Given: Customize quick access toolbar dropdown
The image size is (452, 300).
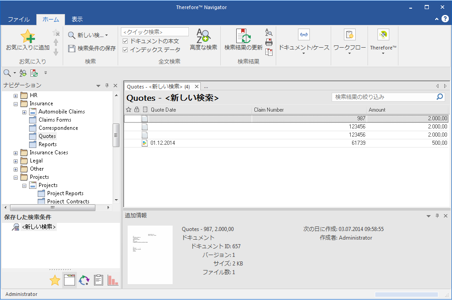Looking at the screenshot, I should pyautogui.click(x=45, y=73).
